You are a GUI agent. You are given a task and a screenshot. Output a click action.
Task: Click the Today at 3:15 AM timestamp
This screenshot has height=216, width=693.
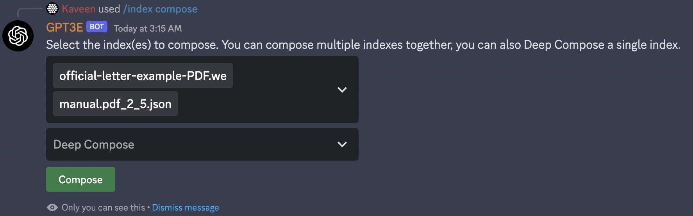[x=148, y=28]
